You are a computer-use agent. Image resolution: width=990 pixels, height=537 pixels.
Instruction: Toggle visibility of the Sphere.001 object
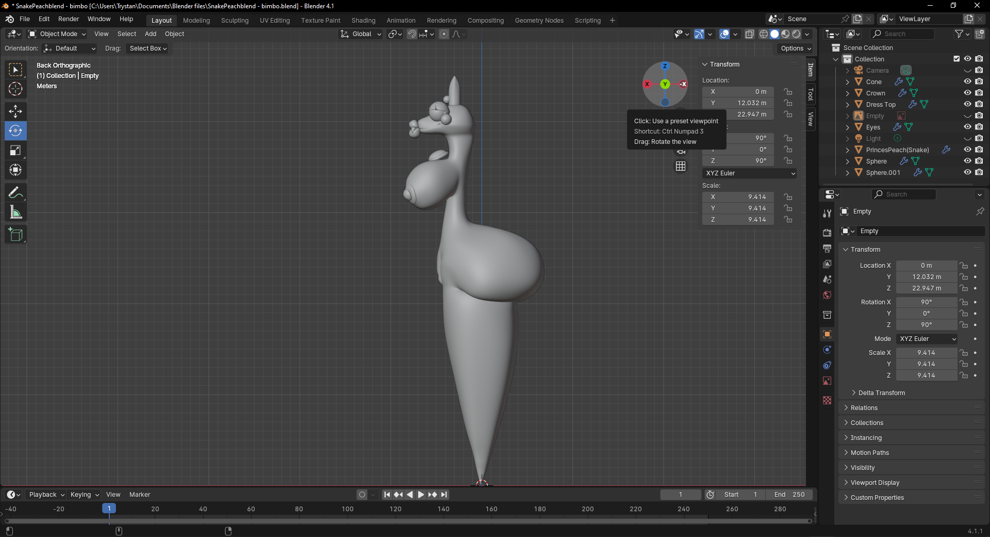pos(967,172)
